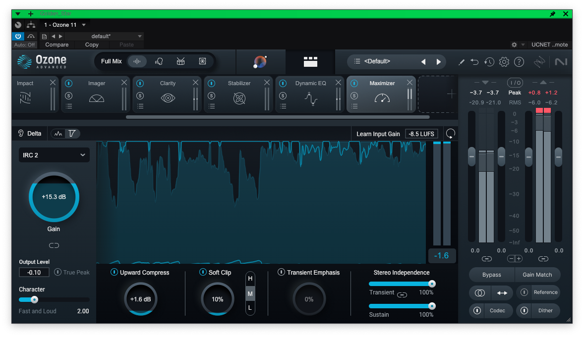Select the Full Mix tab

point(112,61)
